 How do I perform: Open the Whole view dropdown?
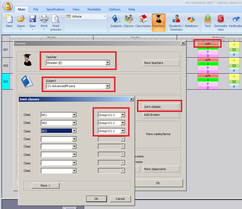[x=104, y=17]
